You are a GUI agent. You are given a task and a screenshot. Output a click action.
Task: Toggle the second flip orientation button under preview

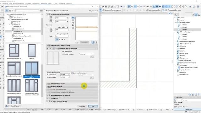(96, 42)
